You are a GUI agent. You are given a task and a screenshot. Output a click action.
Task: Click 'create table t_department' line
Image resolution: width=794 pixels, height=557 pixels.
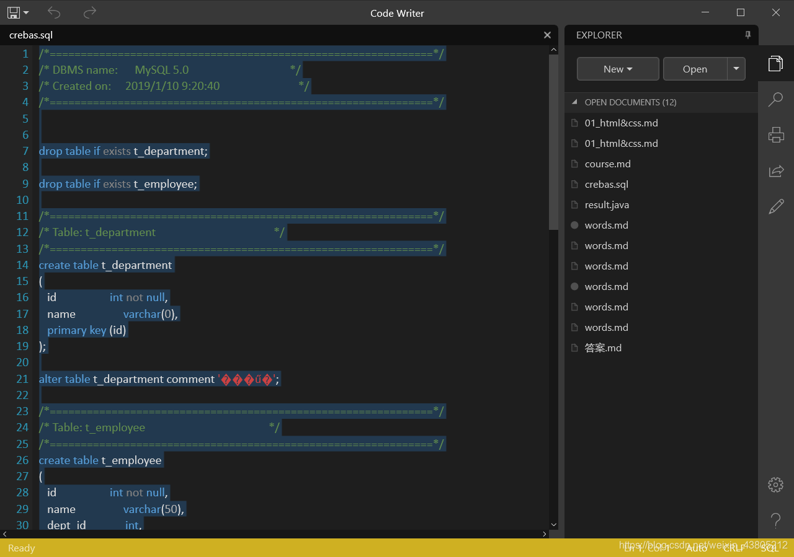[x=105, y=265]
